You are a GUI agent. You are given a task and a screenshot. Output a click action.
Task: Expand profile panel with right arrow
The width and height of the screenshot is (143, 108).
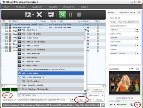(x=139, y=13)
